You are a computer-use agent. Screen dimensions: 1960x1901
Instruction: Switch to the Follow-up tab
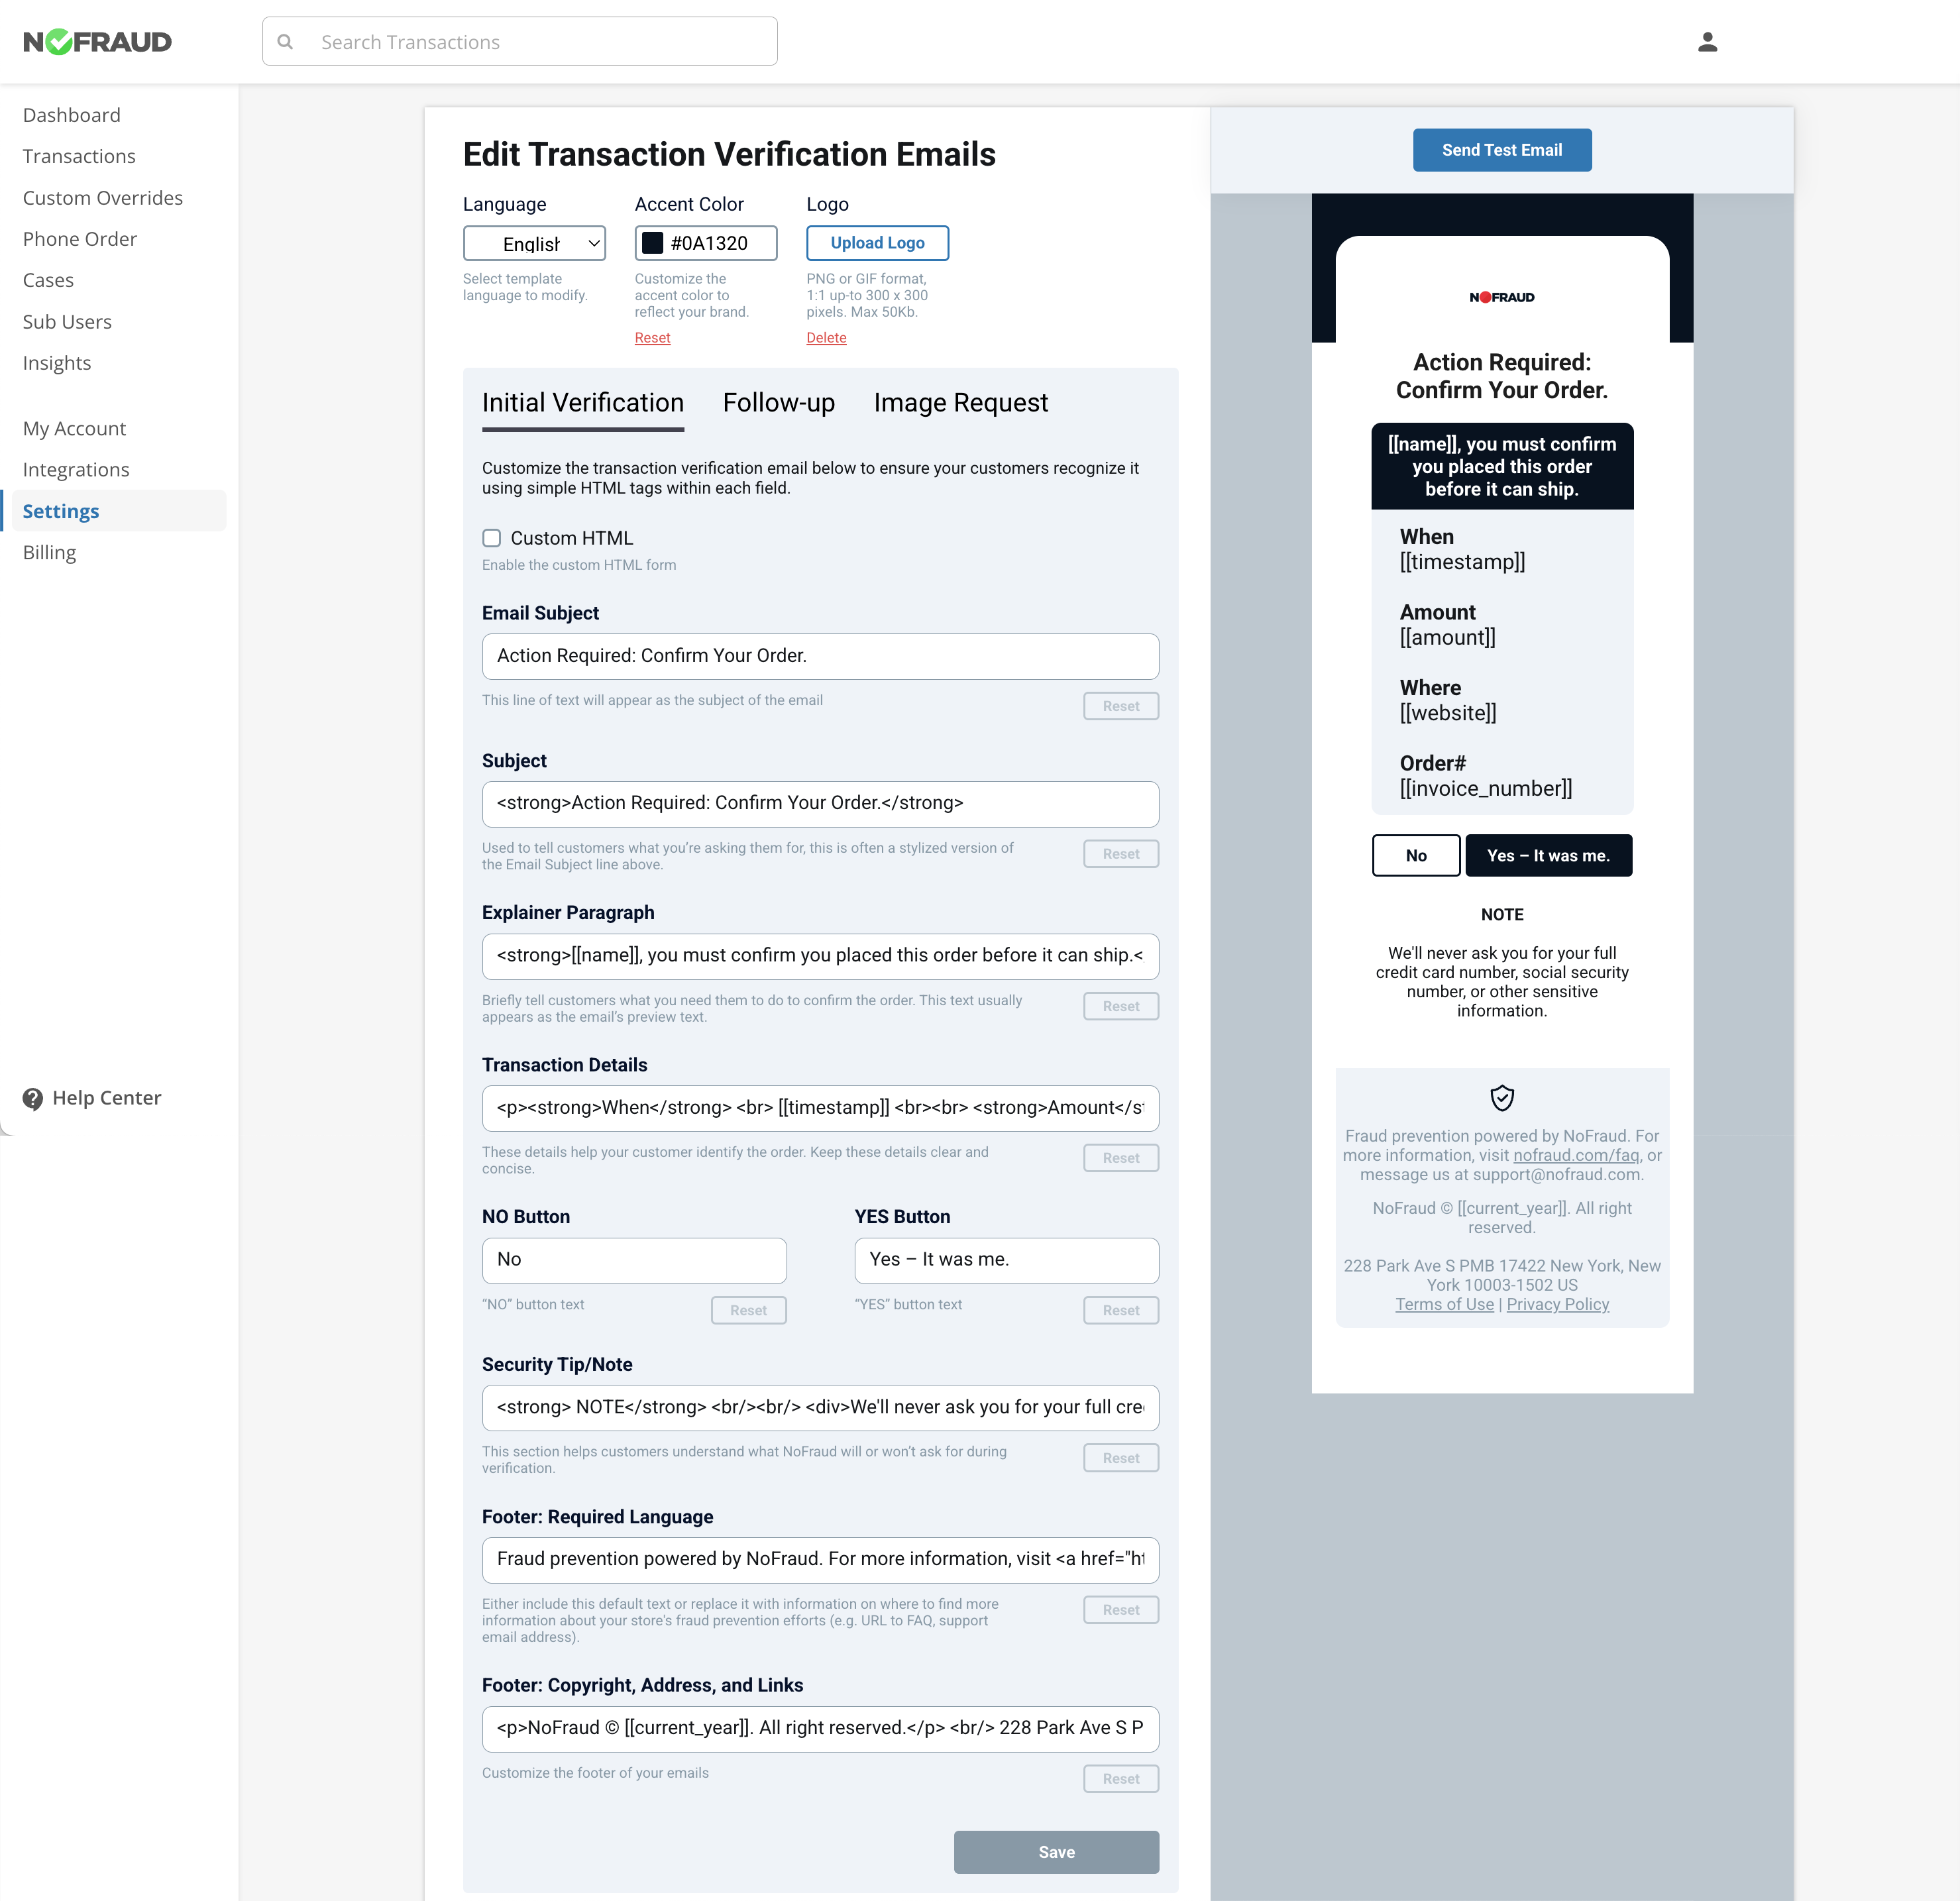tap(779, 403)
